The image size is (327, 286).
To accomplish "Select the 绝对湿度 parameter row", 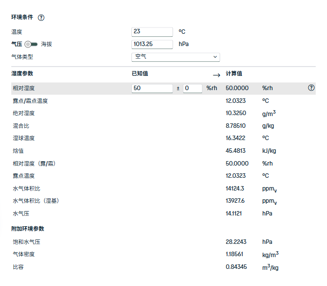I will (x=24, y=113).
